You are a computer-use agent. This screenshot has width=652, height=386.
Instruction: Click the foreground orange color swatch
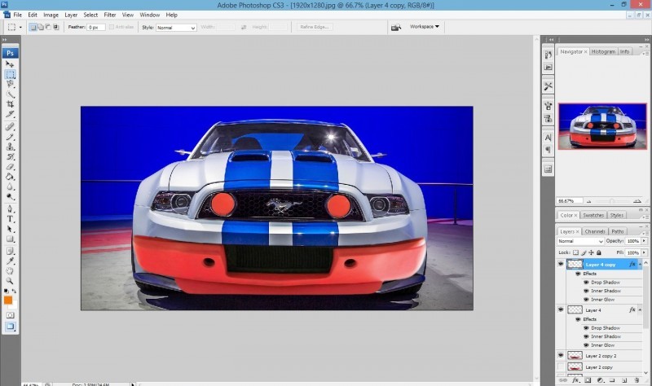click(8, 300)
